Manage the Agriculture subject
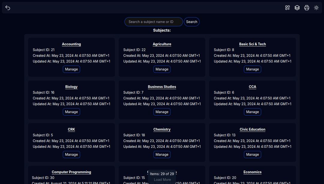This screenshot has width=324, height=184. (x=162, y=69)
